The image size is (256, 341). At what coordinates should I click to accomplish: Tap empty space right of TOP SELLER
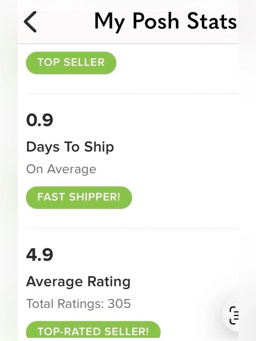(177, 63)
